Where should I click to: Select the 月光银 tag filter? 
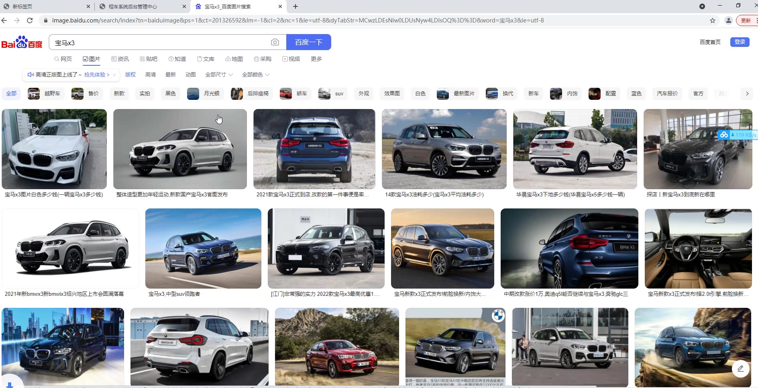pyautogui.click(x=205, y=93)
